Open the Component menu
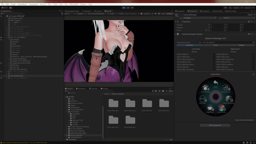Image resolution: width=256 pixels, height=144 pixels. [x=33, y=4]
